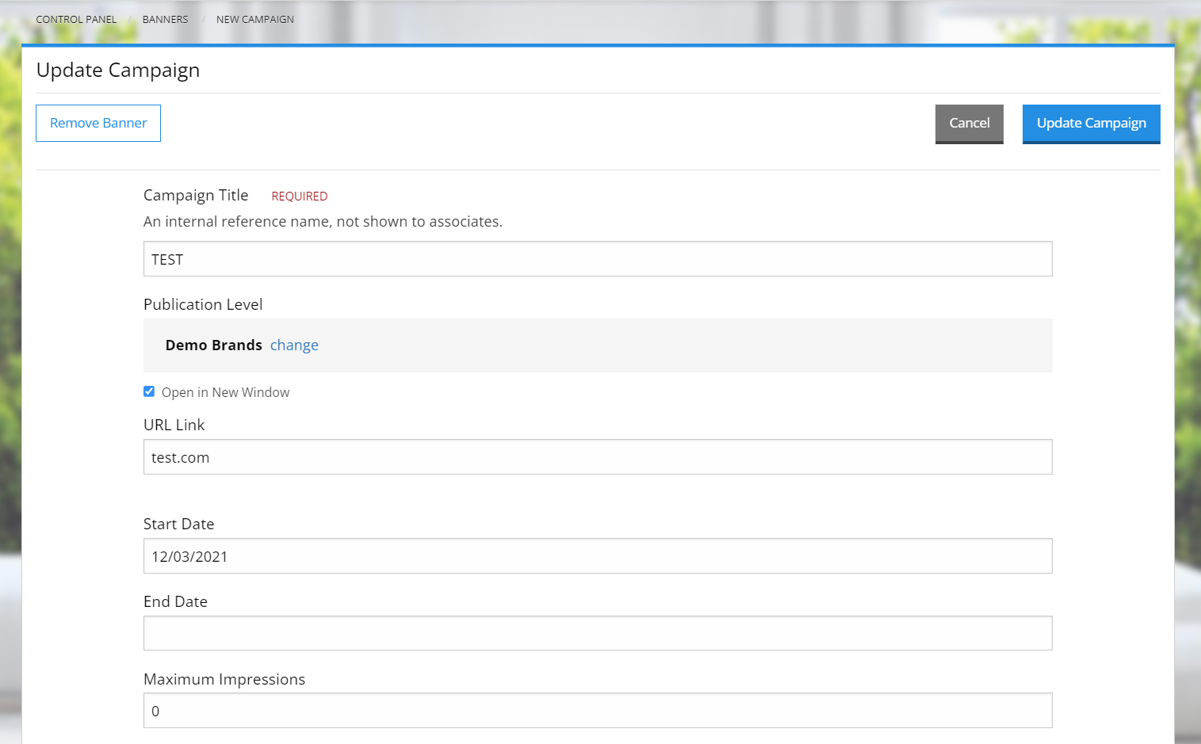1201x744 pixels.
Task: Open the Banners breadcrumb link
Action: [165, 19]
